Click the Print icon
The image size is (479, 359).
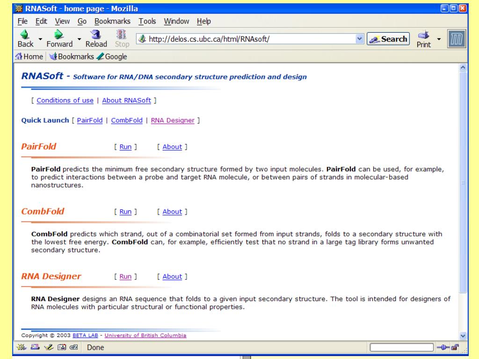[x=423, y=35]
